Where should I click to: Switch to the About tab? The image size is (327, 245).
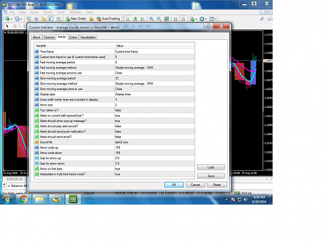pos(36,37)
